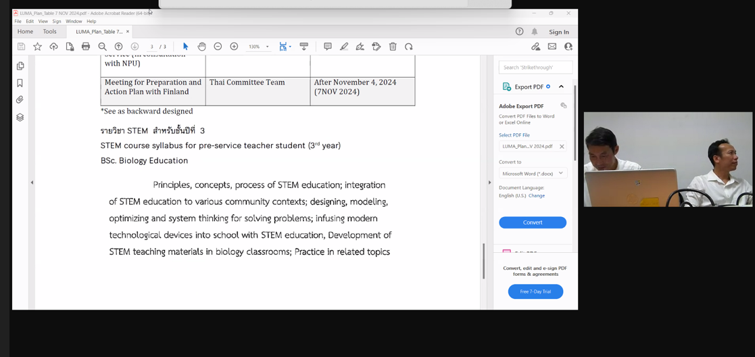The height and width of the screenshot is (357, 755).
Task: Zoom in with the plus icon
Action: click(234, 47)
